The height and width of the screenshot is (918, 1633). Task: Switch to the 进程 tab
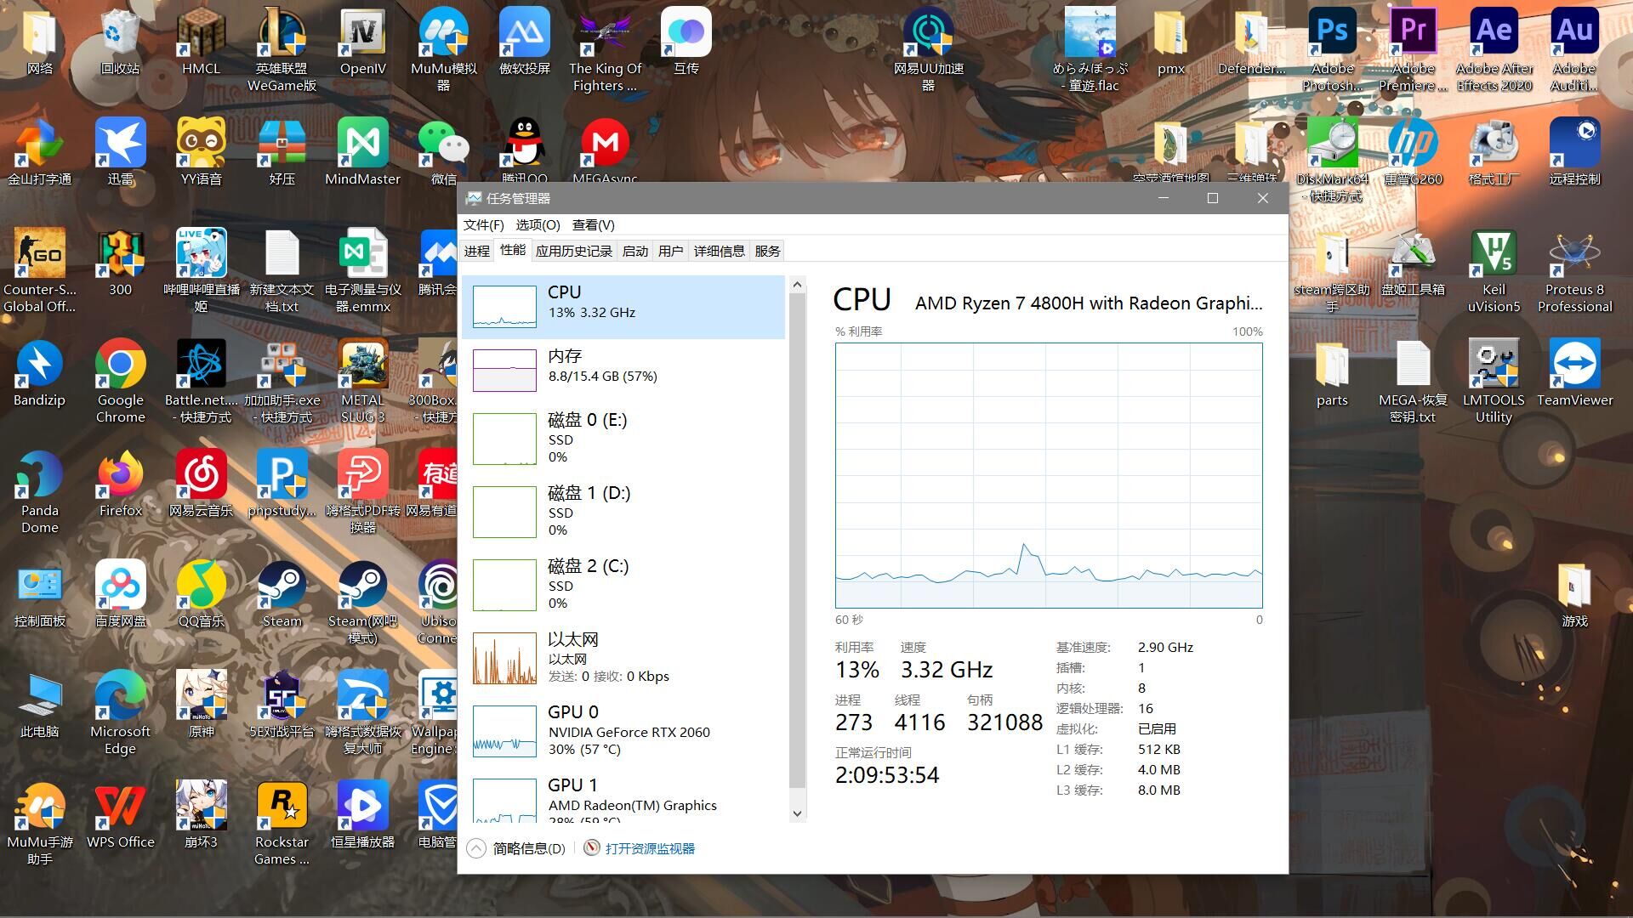click(x=476, y=251)
